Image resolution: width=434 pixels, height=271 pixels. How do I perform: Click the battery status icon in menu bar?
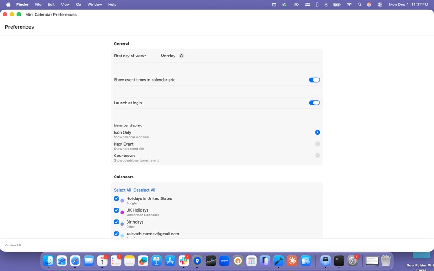tap(337, 4)
